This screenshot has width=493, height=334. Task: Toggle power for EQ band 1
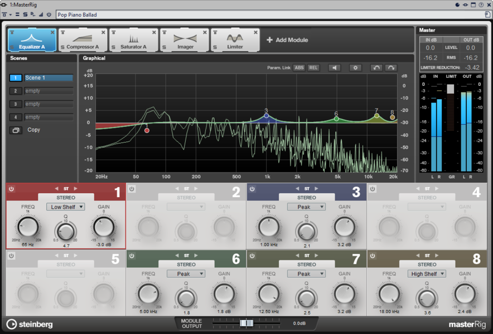[11, 189]
